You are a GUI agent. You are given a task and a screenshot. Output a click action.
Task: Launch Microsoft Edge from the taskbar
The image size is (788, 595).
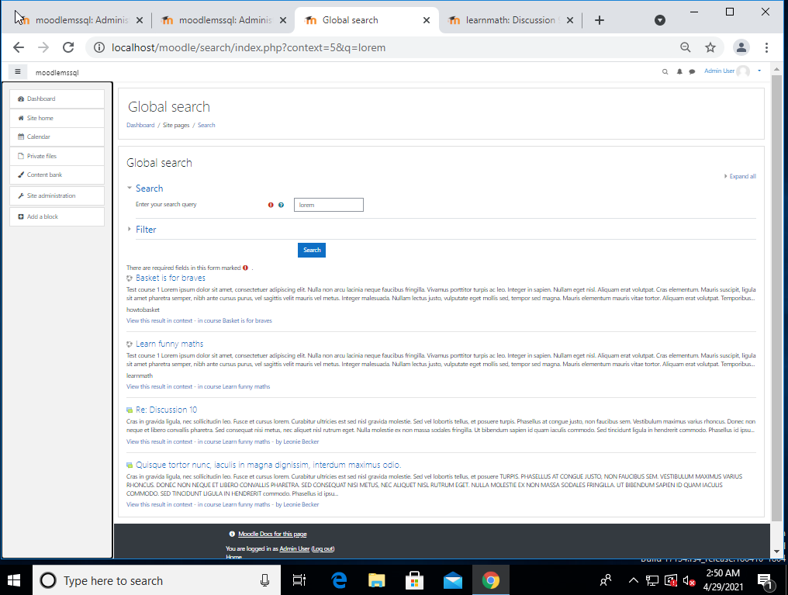pyautogui.click(x=339, y=580)
